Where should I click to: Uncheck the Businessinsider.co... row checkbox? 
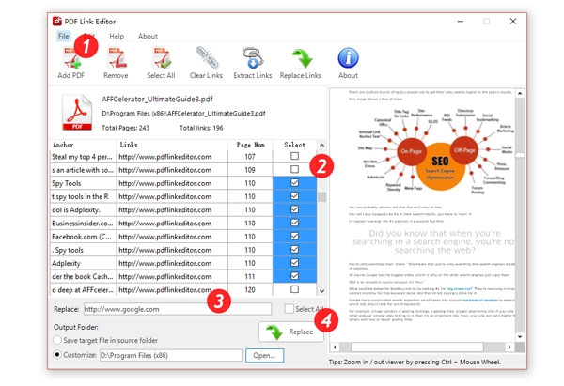[294, 223]
